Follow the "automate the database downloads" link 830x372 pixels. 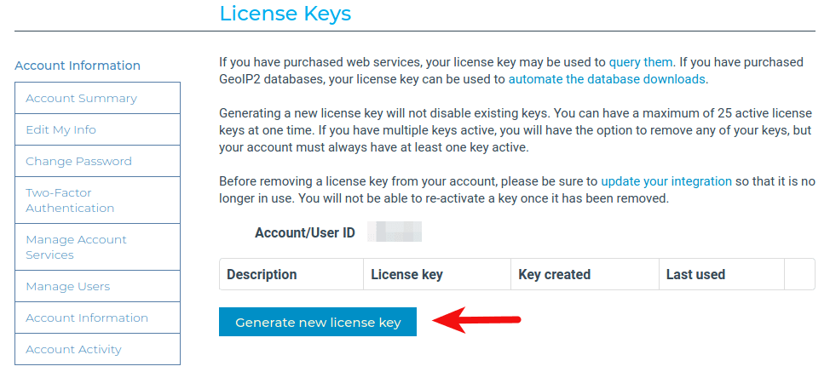pos(607,79)
